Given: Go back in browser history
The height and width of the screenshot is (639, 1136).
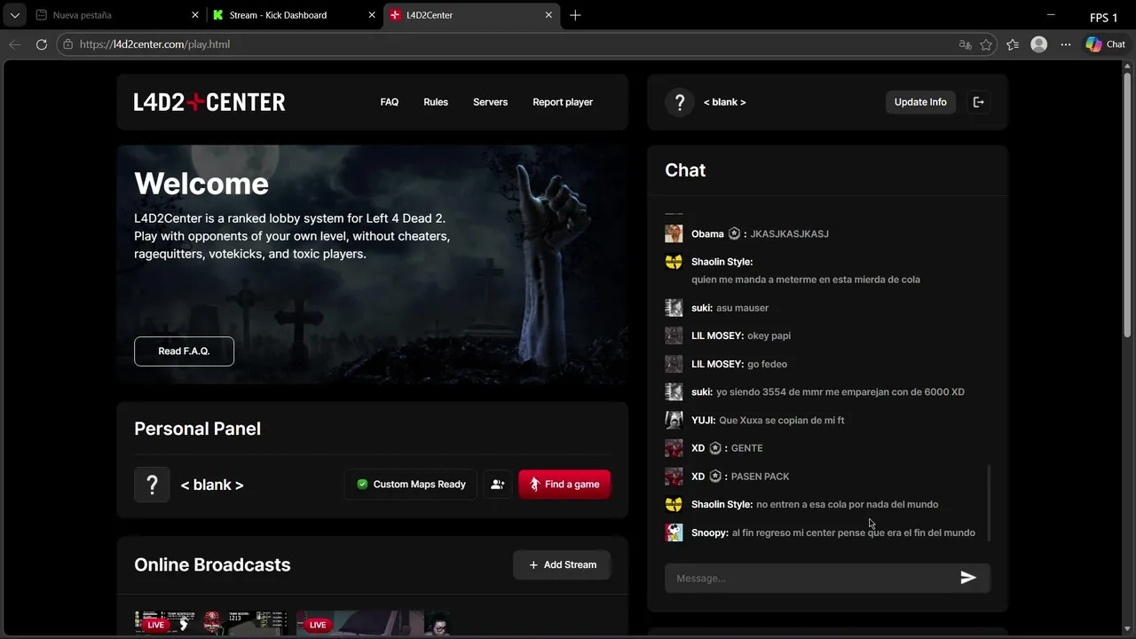Looking at the screenshot, I should (14, 44).
